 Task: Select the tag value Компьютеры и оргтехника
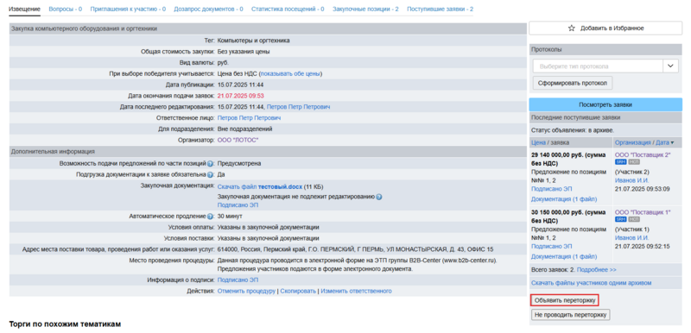tap(254, 41)
